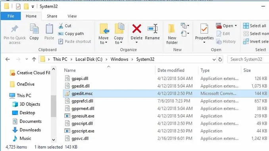
Task: Go forward with the right arrow
Action: pos(18,59)
